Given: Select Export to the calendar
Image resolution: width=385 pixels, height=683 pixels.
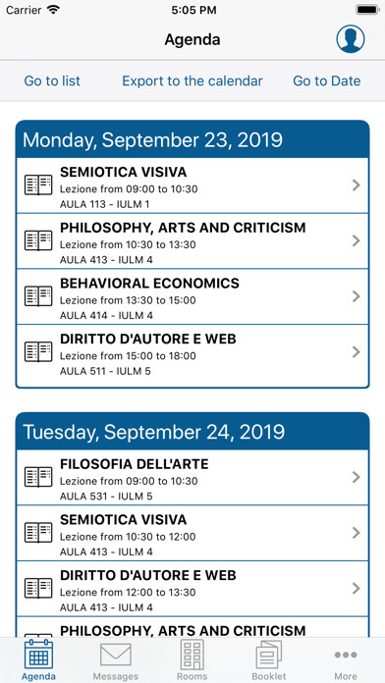Looking at the screenshot, I should click(x=192, y=81).
